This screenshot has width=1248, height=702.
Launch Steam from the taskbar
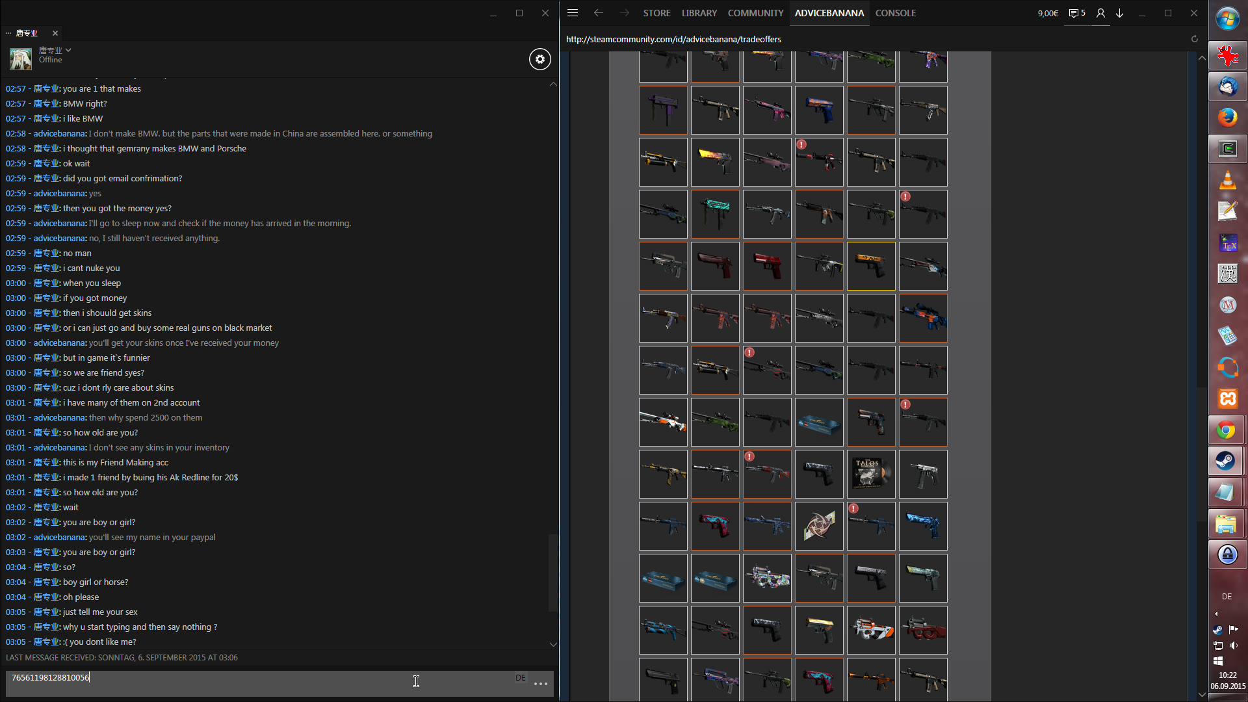(x=1227, y=461)
